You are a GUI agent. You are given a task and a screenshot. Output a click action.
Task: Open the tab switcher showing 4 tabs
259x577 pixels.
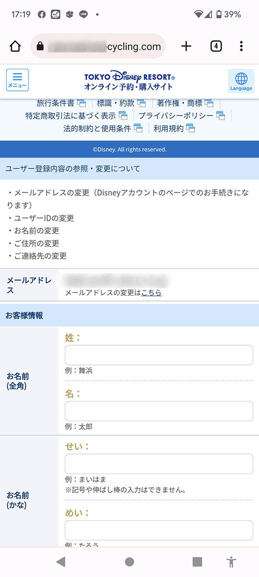pyautogui.click(x=216, y=46)
